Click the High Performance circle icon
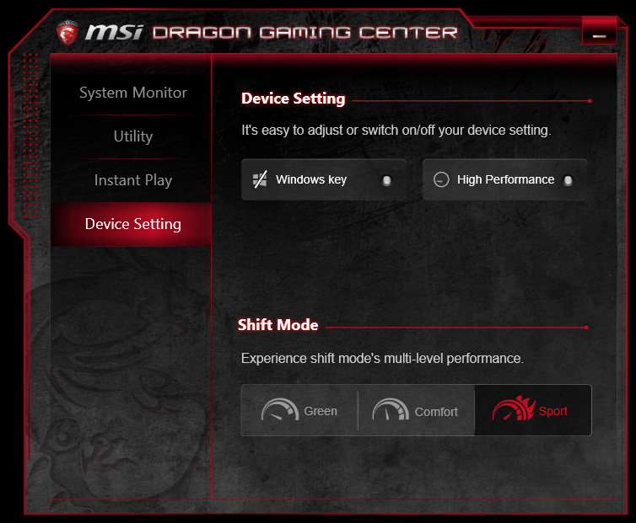Screen dimensions: 636x523 (441, 179)
